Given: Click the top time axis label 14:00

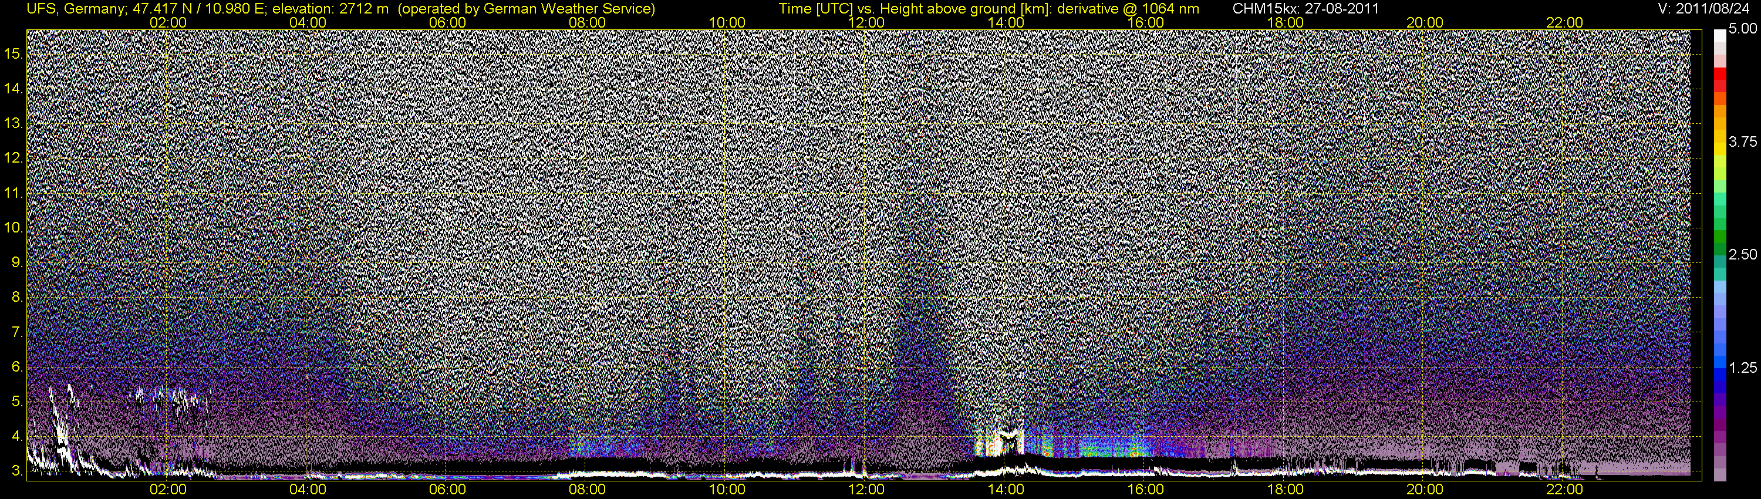Looking at the screenshot, I should click(1006, 22).
